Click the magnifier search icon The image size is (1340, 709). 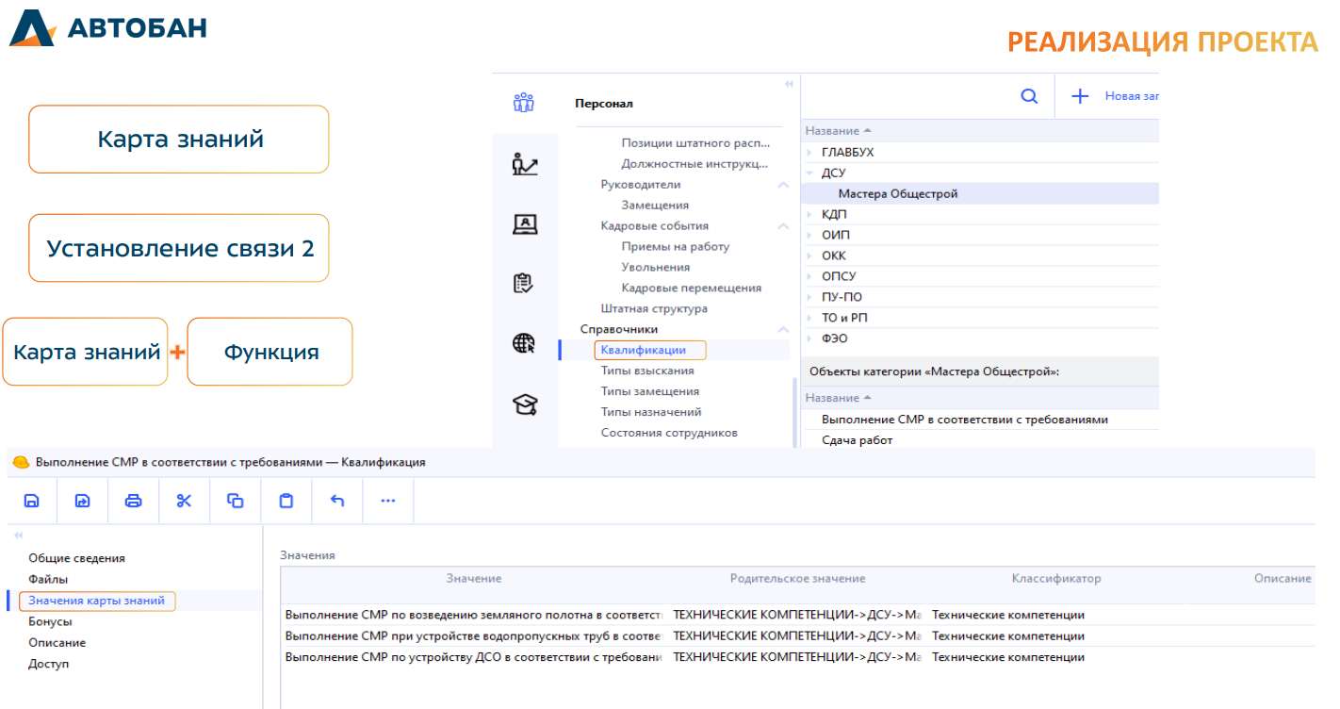pyautogui.click(x=1029, y=96)
